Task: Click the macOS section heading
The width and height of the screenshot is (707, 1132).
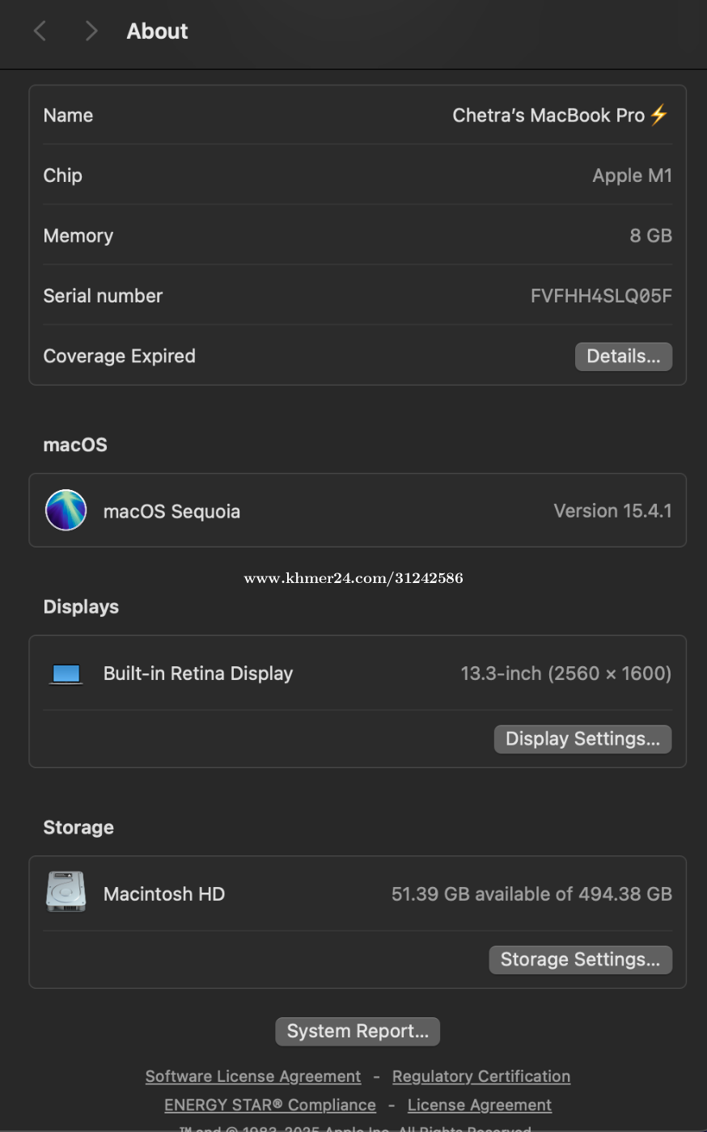Action: coord(75,445)
